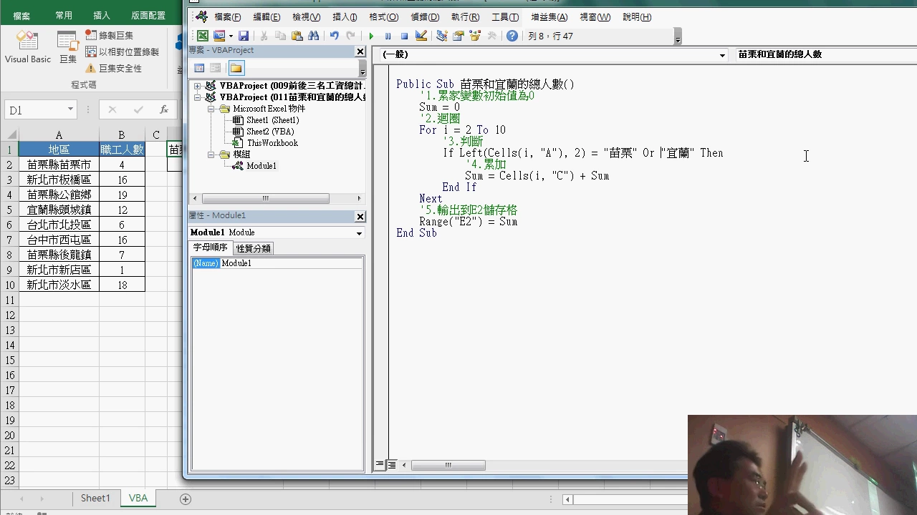Image resolution: width=917 pixels, height=515 pixels.
Task: Click the Redo arrow icon
Action: 350,36
